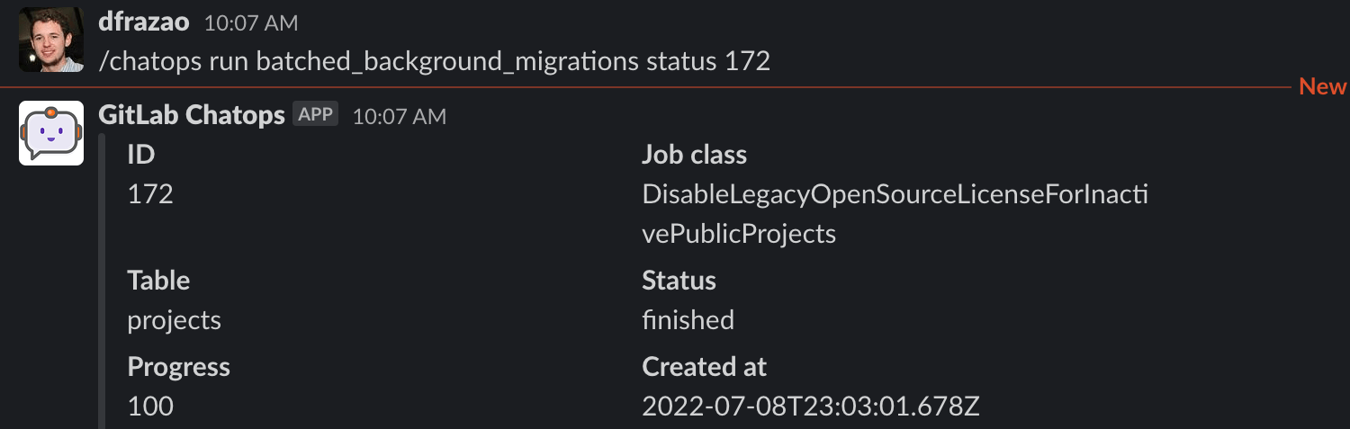This screenshot has height=429, width=1350.
Task: Click the dfrazao username link
Action: [145, 22]
